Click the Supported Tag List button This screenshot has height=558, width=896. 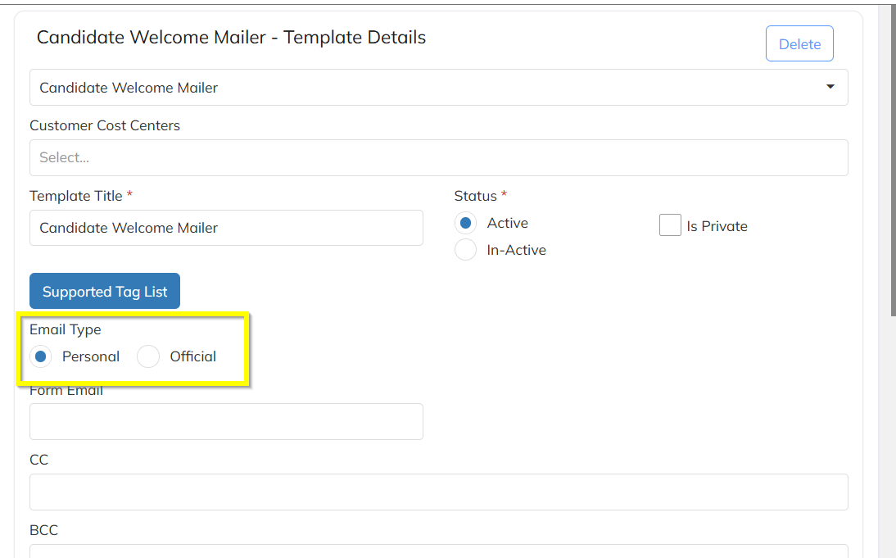click(105, 292)
